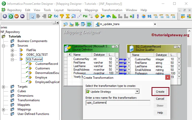Open the transformation type dropdown arrow

pos(137,91)
